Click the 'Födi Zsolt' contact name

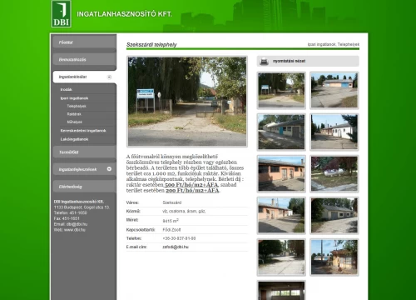[171, 230]
